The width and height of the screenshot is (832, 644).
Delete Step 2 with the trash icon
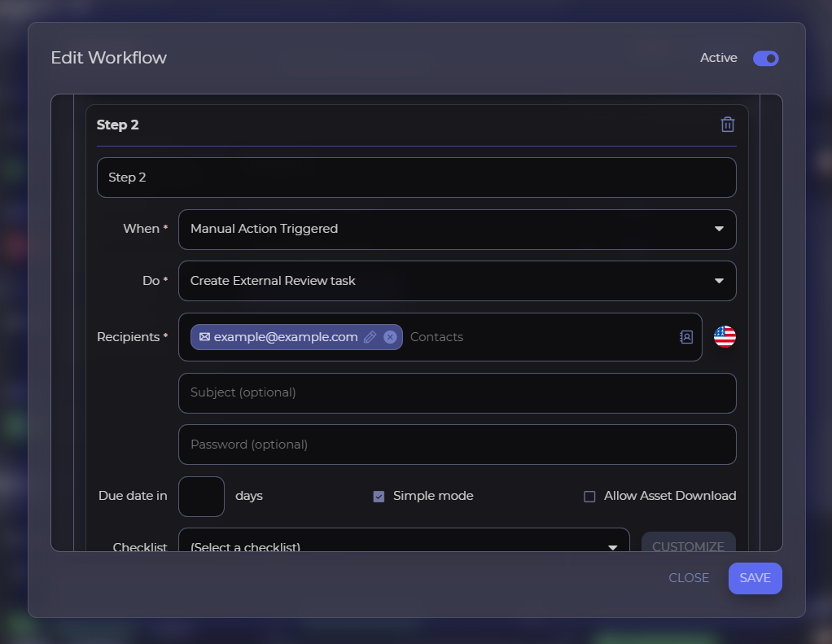pos(728,125)
